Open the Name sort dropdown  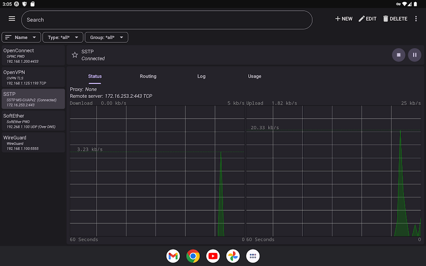tap(21, 37)
